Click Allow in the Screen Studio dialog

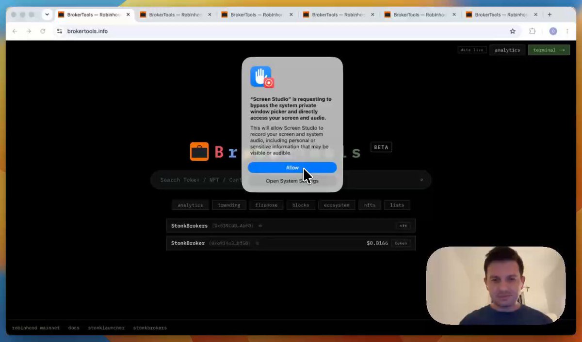click(292, 168)
